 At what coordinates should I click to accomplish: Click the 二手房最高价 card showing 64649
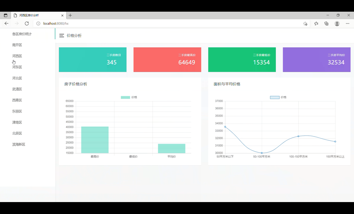[167, 60]
